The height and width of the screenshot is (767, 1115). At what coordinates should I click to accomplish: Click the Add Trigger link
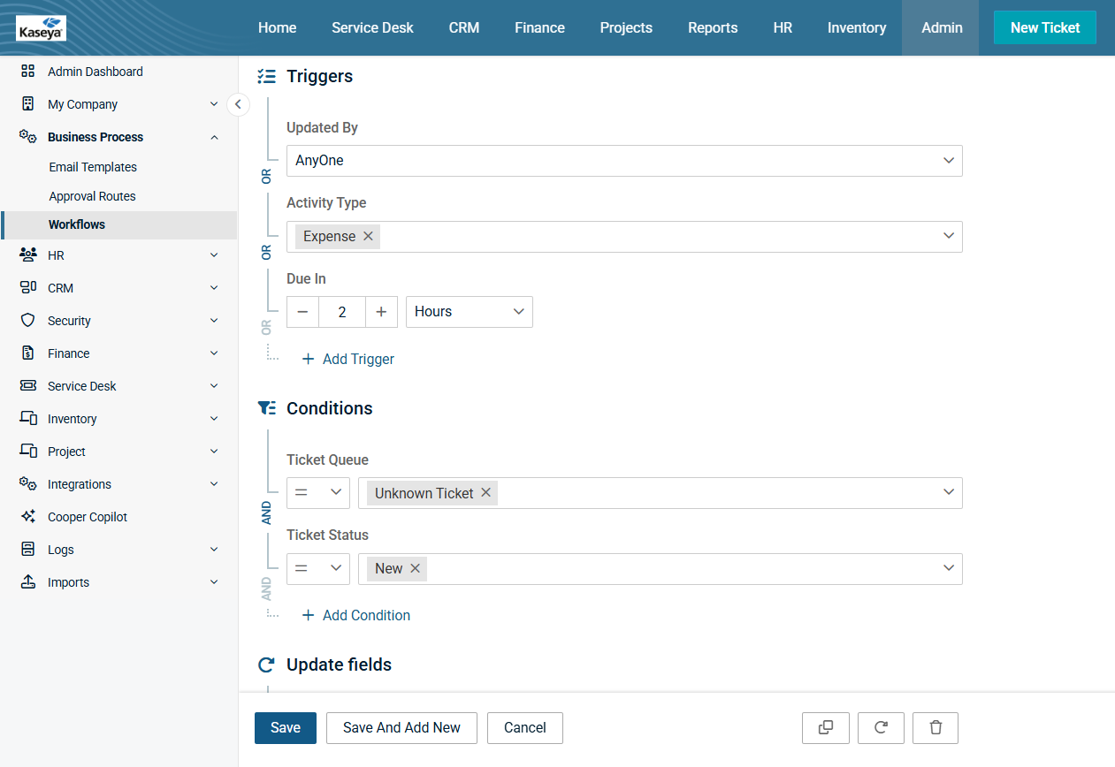348,359
